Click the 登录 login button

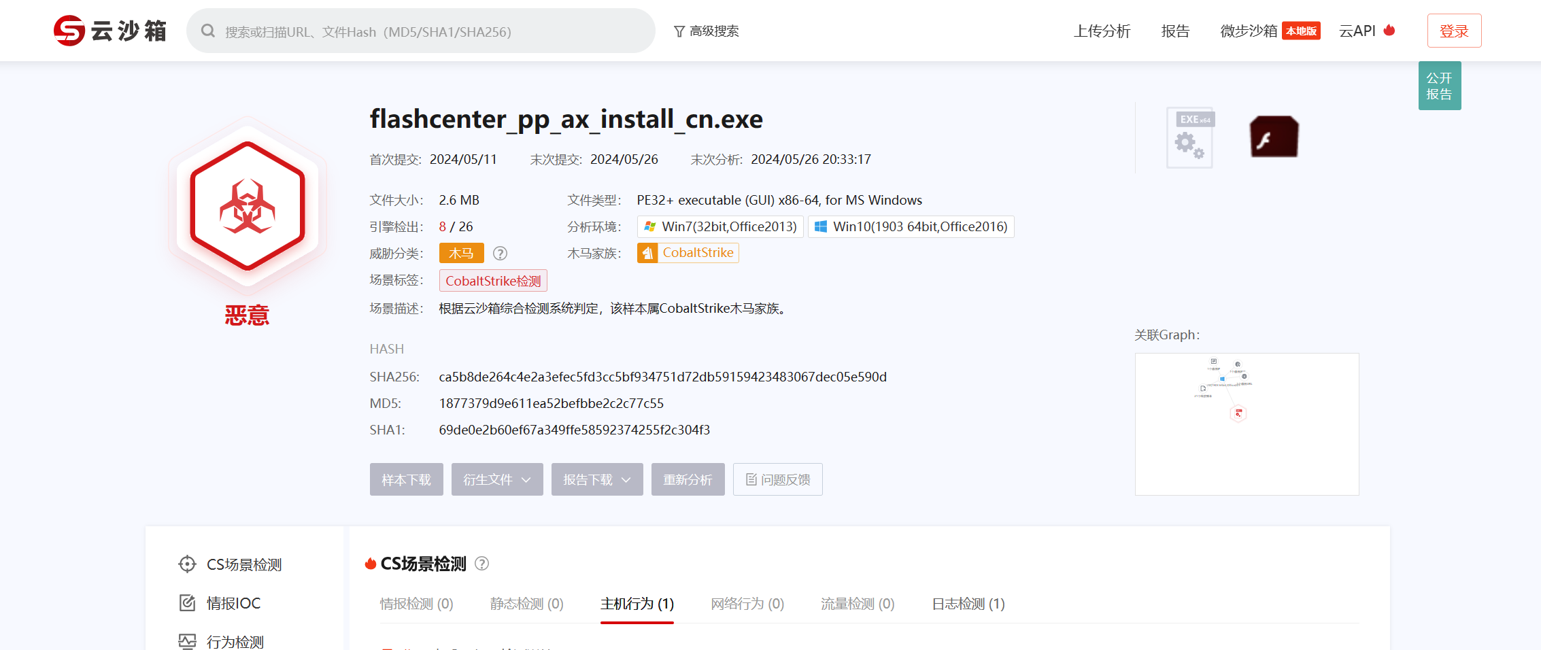click(1454, 31)
